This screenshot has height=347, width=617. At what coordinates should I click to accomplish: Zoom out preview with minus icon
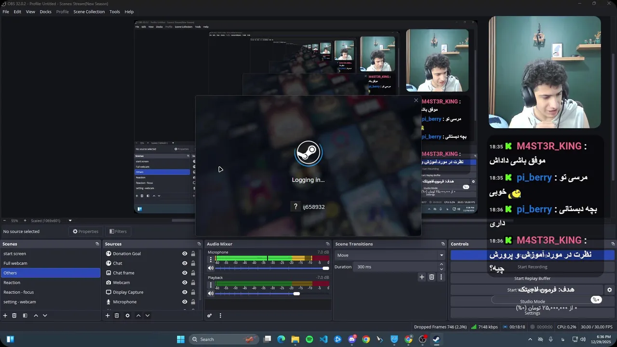pyautogui.click(x=4, y=221)
